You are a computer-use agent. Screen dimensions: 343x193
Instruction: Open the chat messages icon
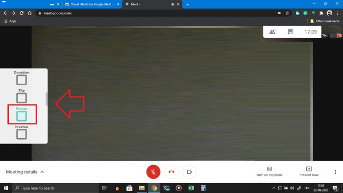click(x=290, y=32)
